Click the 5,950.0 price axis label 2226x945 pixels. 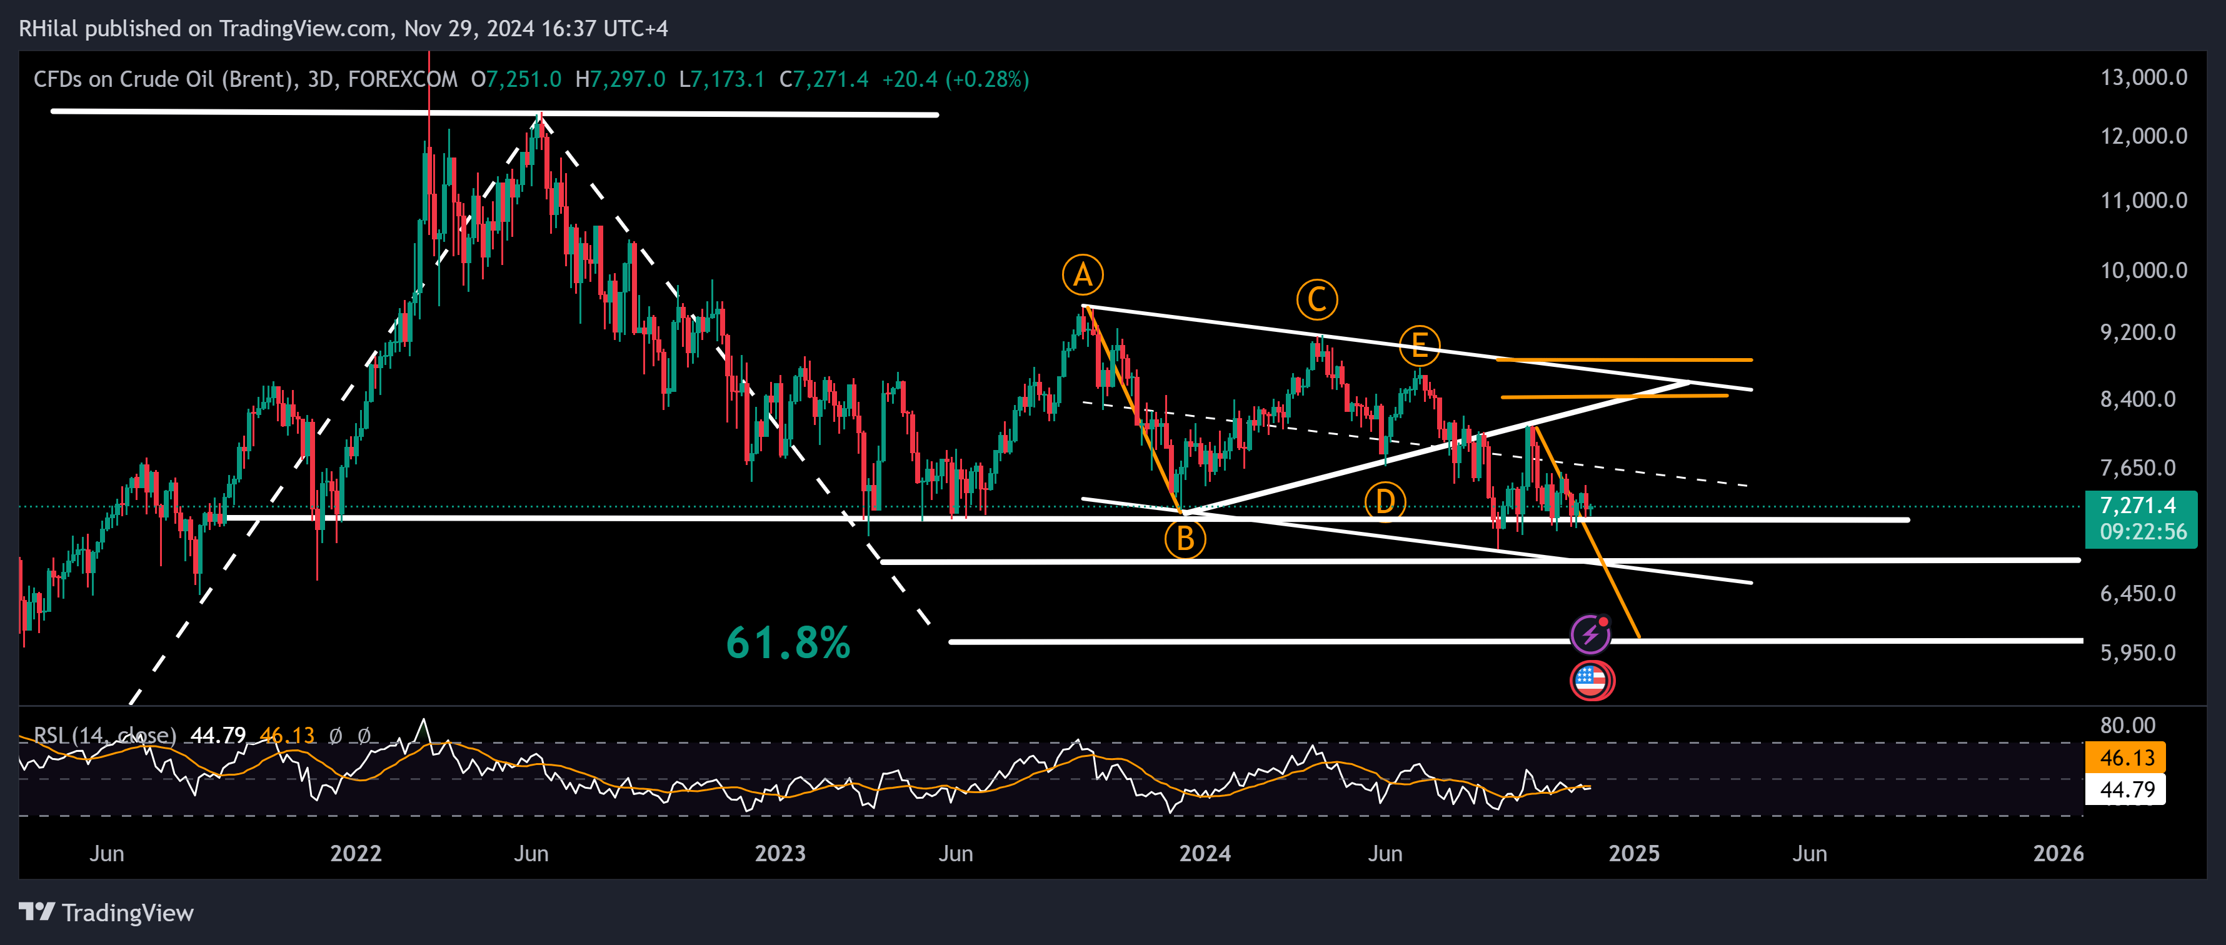(2138, 653)
